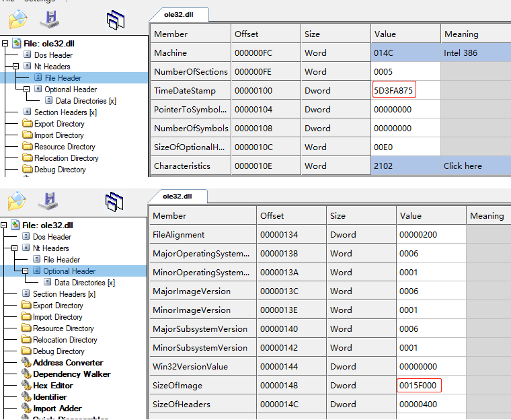Click the Offset column header in upper table
511x420 pixels.
[x=266, y=34]
